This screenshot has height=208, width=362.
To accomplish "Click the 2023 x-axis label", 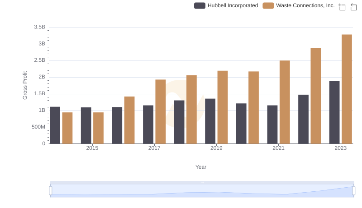I will click(341, 148).
